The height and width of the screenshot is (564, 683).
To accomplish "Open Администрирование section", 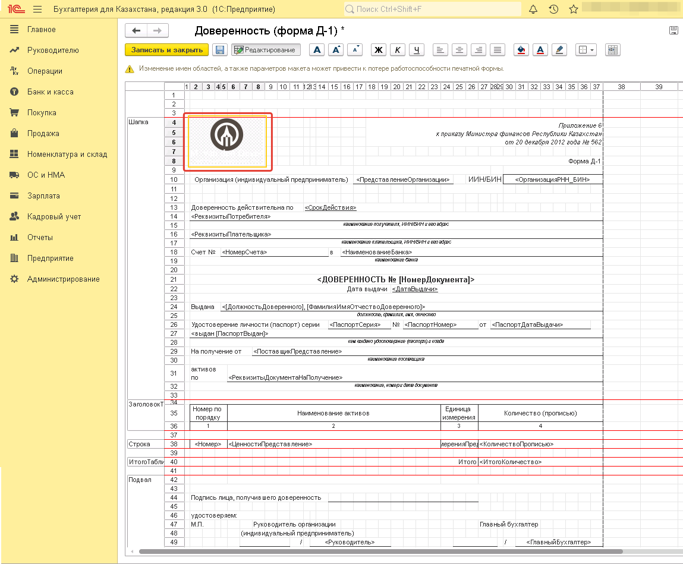I will (x=64, y=279).
